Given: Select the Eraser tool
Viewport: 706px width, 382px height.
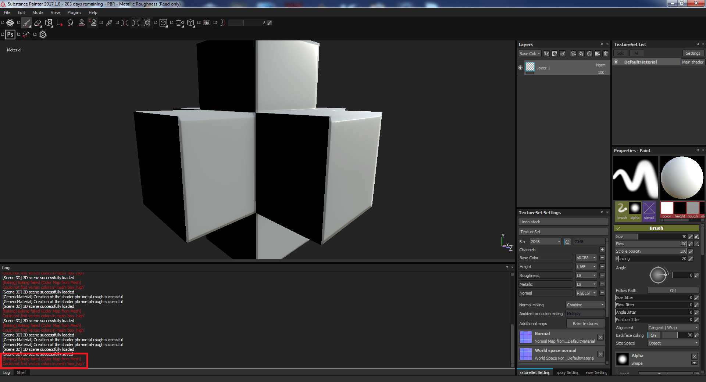Looking at the screenshot, I should (38, 23).
